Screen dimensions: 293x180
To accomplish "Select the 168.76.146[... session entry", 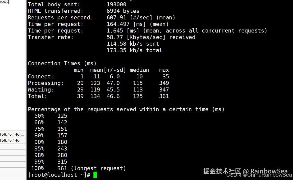I will pos(12,134).
